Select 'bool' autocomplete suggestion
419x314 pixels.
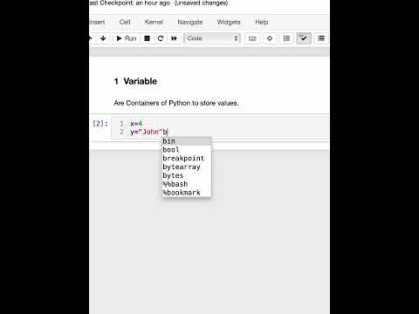tap(186, 150)
